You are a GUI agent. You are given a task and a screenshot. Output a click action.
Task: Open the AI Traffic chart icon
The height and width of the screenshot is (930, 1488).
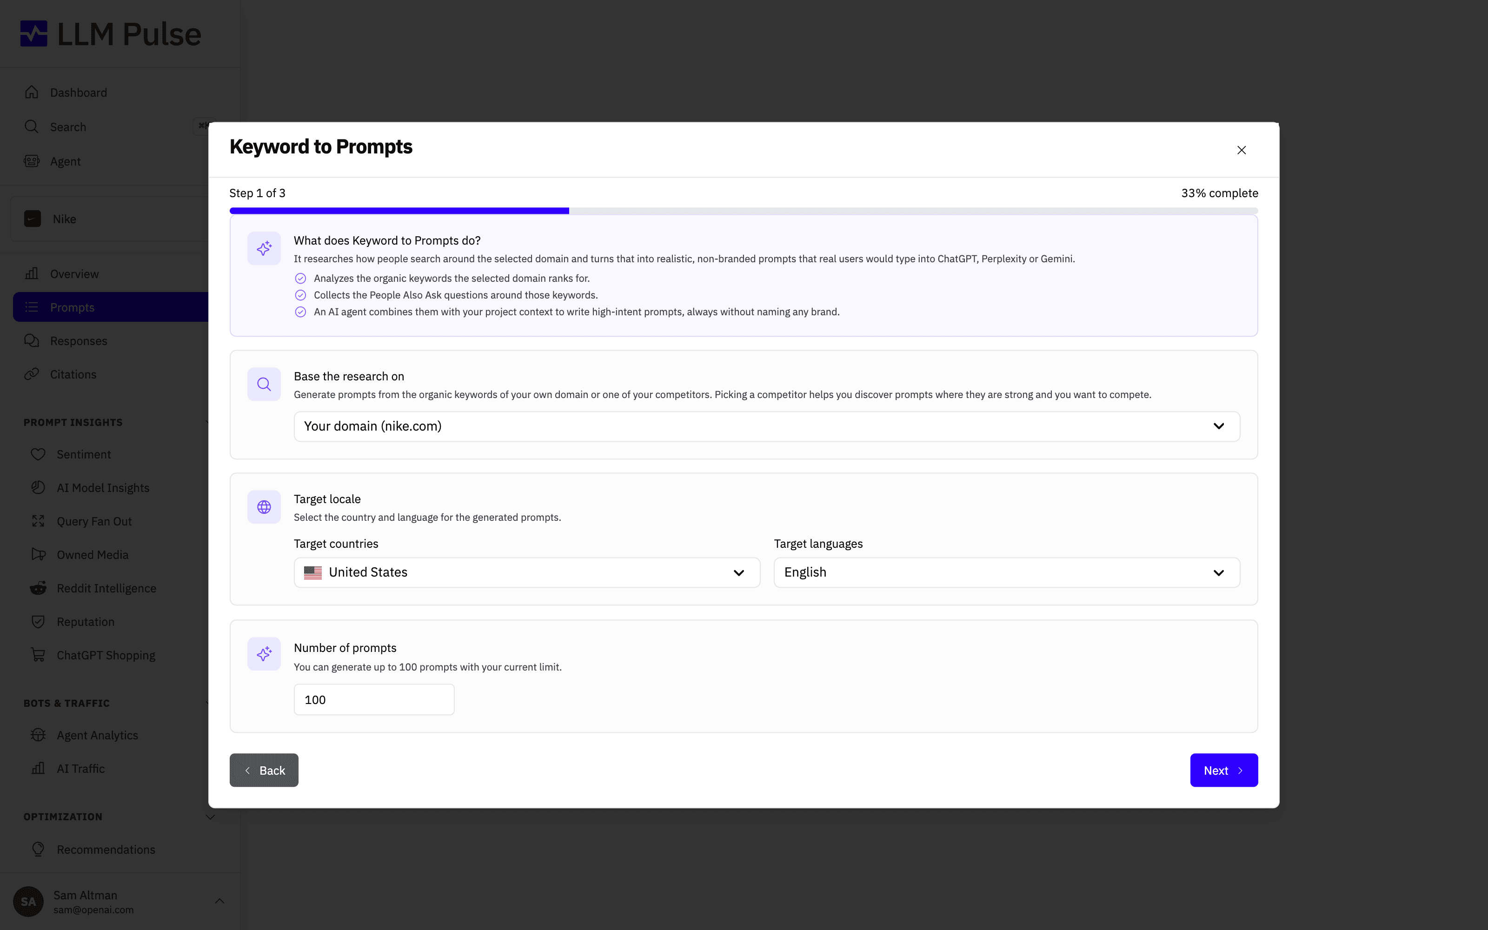38,769
